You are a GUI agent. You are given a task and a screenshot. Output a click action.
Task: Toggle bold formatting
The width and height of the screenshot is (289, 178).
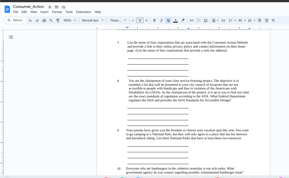pos(154,20)
